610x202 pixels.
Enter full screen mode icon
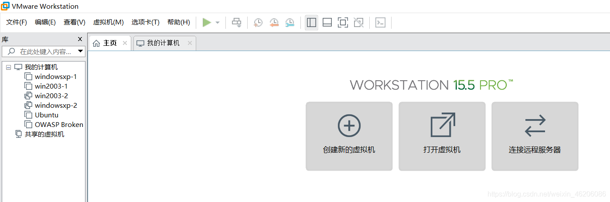click(x=343, y=22)
